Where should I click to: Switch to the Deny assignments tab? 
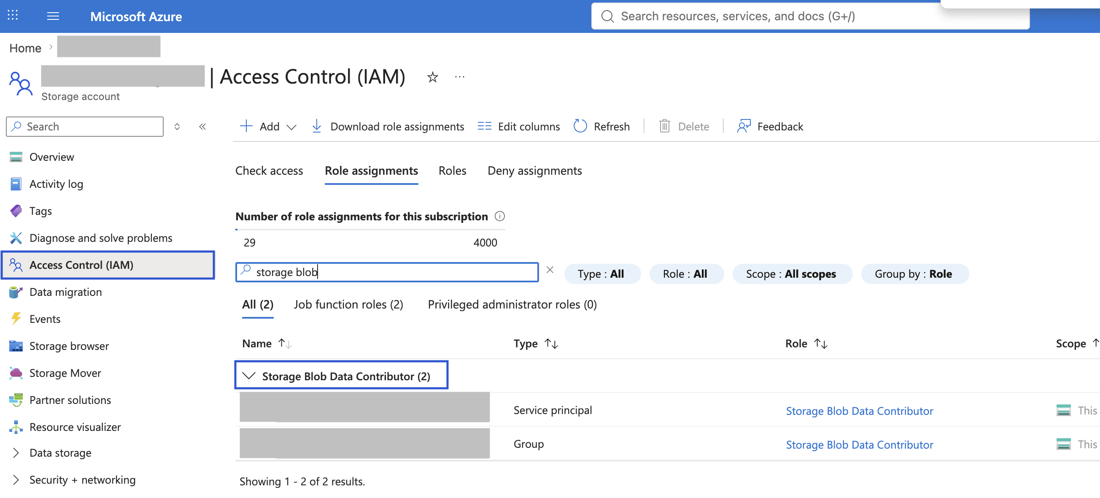pos(535,171)
